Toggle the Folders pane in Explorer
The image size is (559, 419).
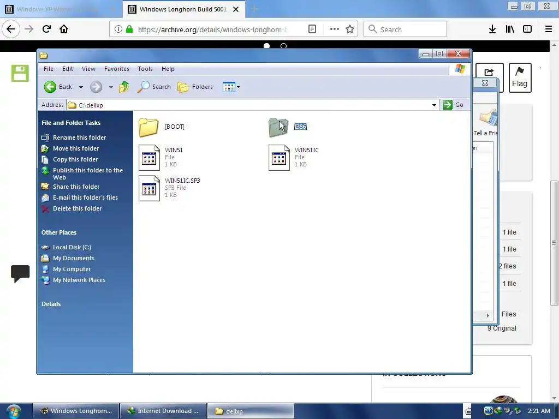coord(195,87)
